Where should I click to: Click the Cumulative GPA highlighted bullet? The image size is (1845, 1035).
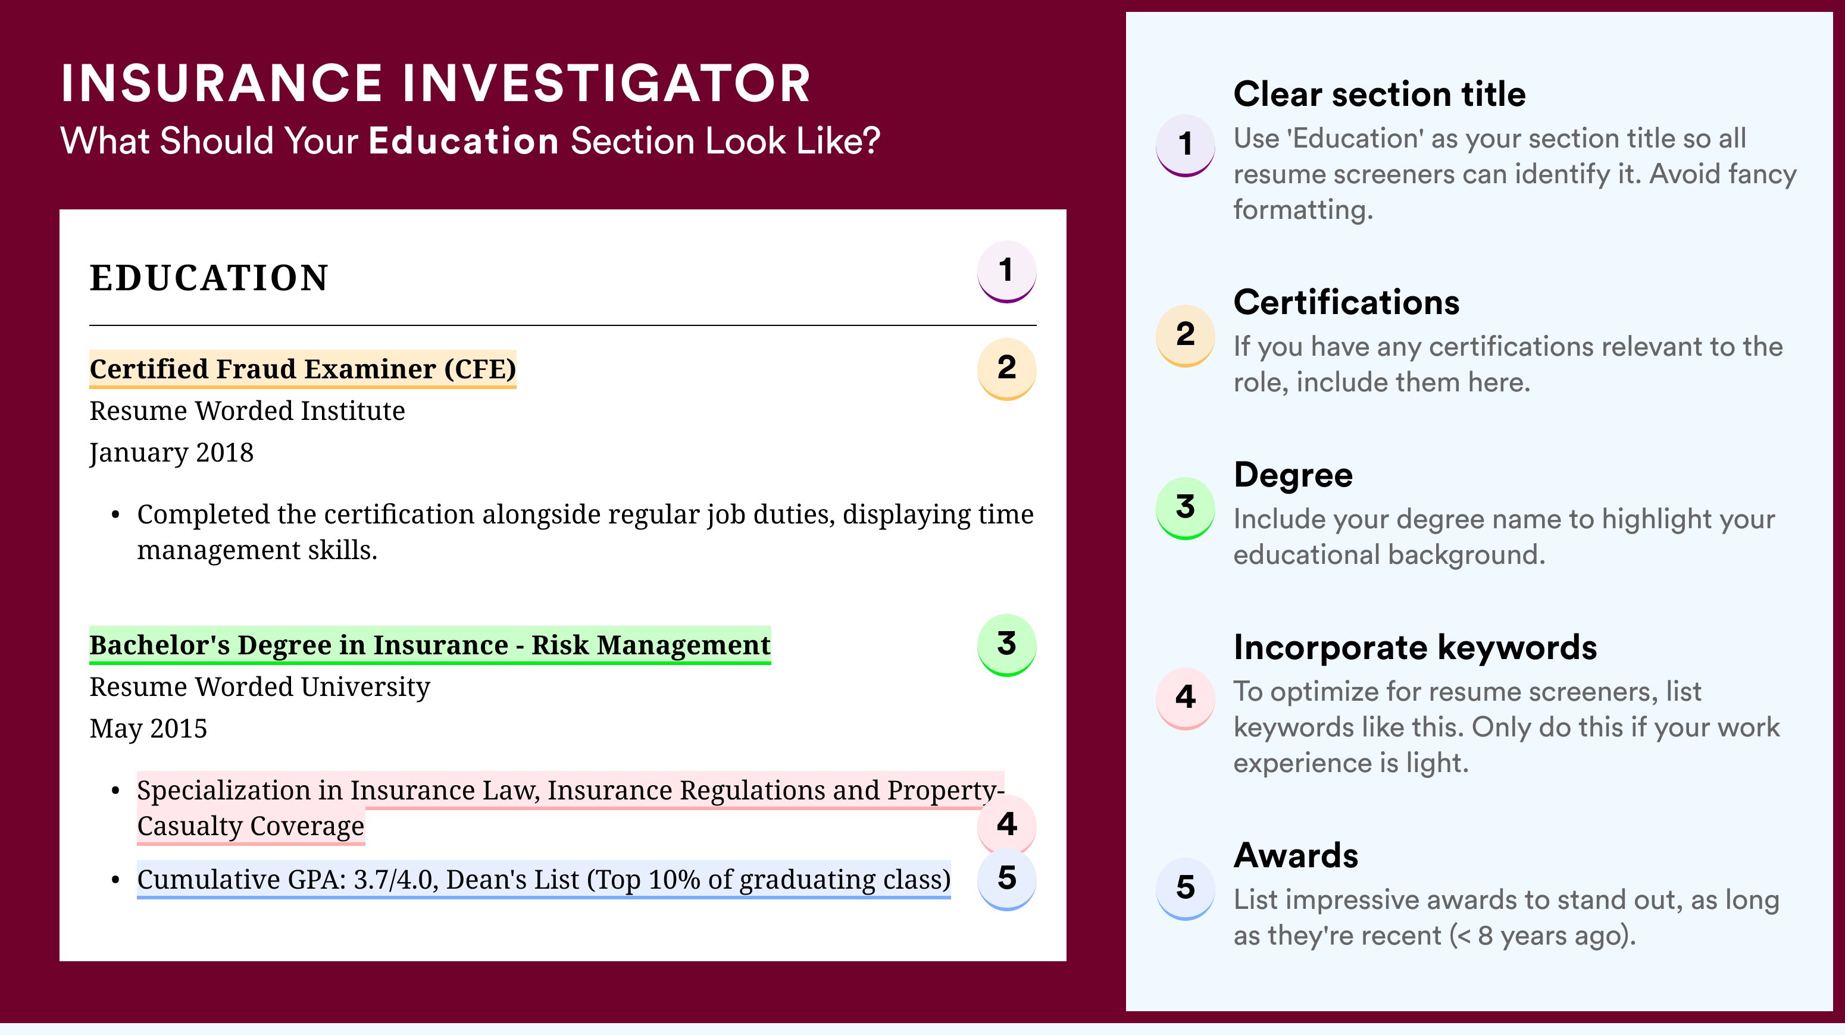(x=543, y=880)
